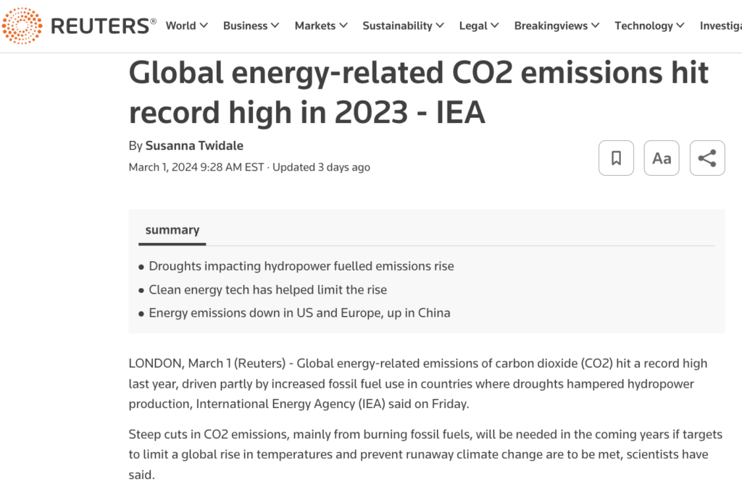Expand the Technology dropdown chevron

pyautogui.click(x=680, y=25)
